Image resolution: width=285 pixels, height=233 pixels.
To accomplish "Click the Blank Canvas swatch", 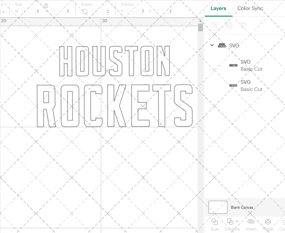I will [x=218, y=207].
